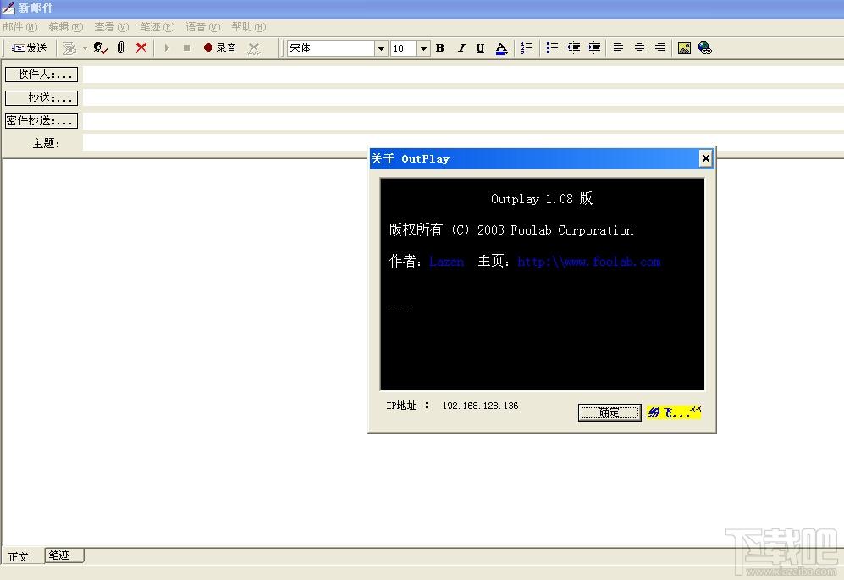Open the 编辑(E) menu
844x580 pixels.
tap(66, 27)
